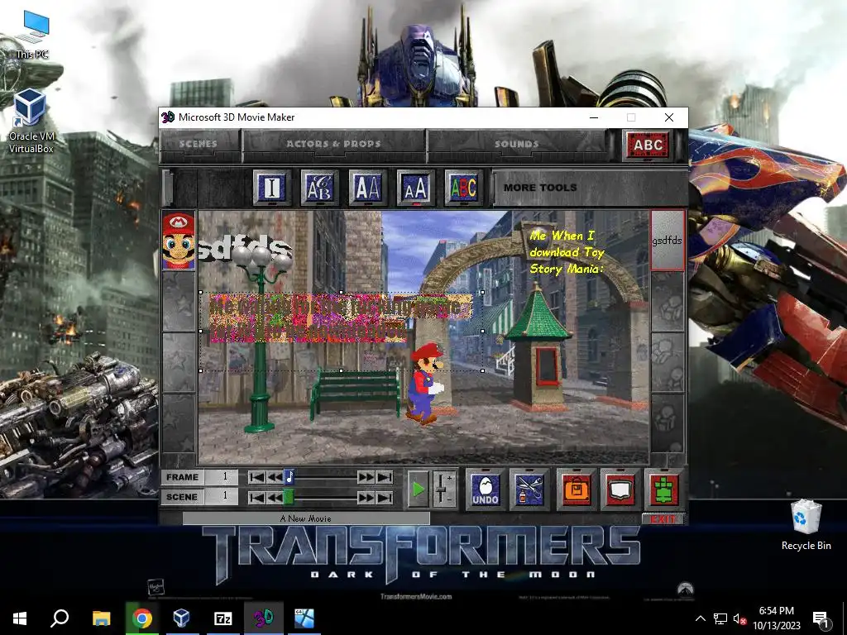Open the Windows Start menu

click(x=20, y=618)
